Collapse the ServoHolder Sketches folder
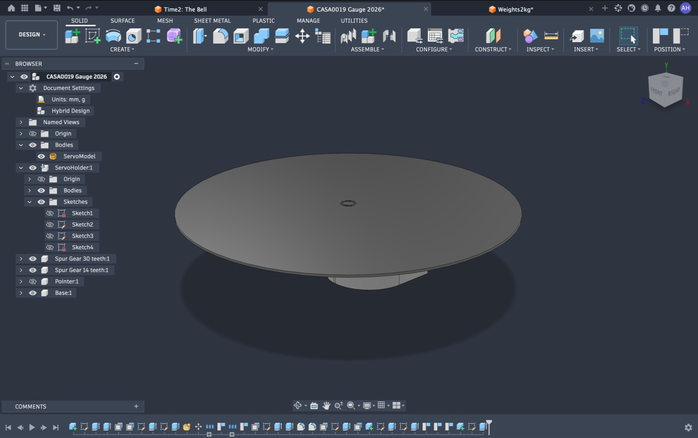 pos(30,202)
